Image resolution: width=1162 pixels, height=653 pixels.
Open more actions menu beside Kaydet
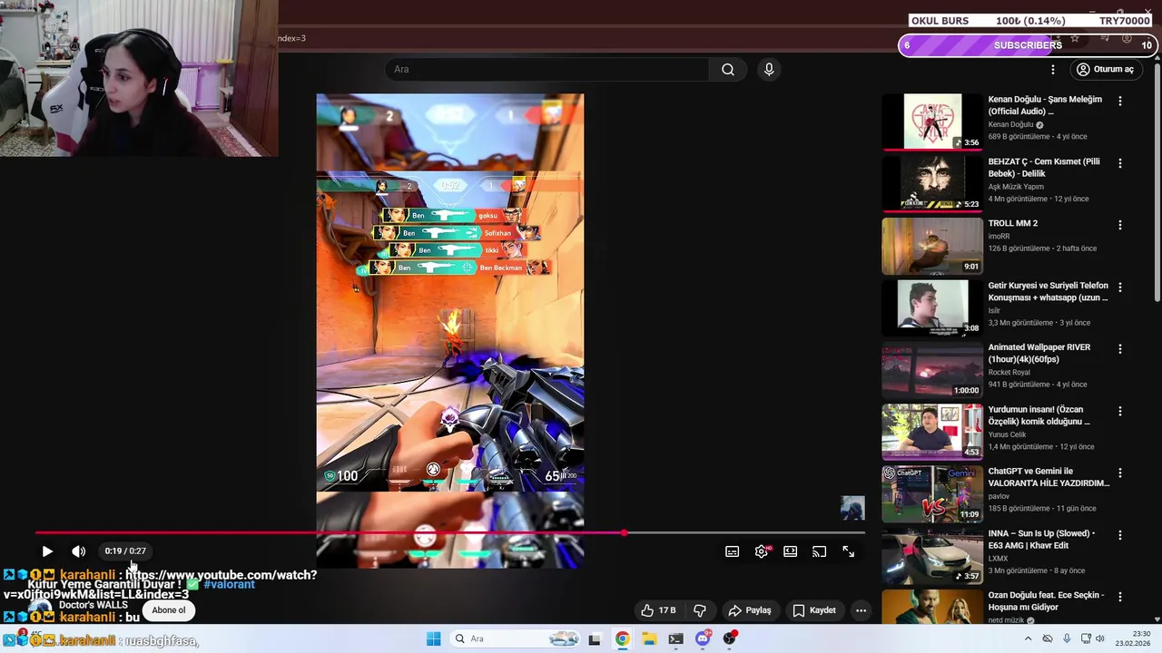861,610
